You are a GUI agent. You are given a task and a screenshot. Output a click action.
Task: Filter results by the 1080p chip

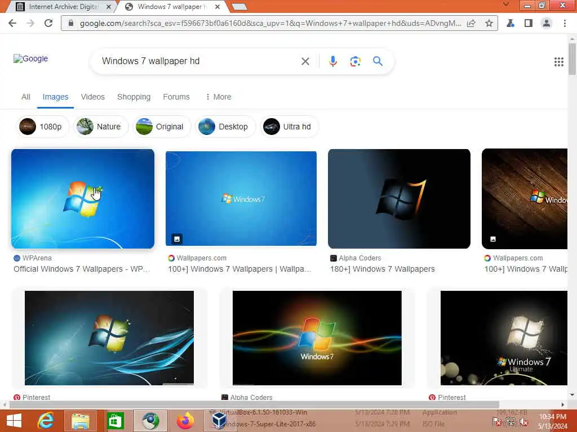(42, 127)
